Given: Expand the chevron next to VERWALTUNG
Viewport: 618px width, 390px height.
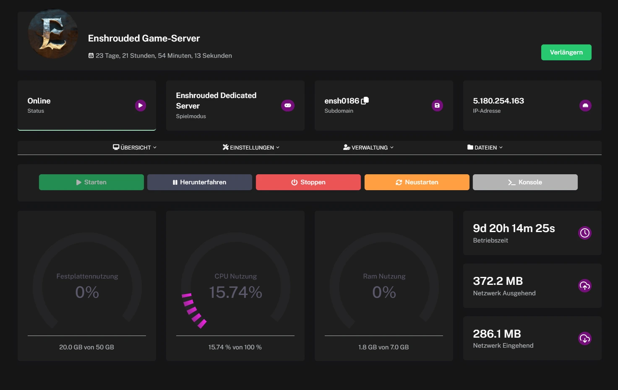Looking at the screenshot, I should coord(392,147).
